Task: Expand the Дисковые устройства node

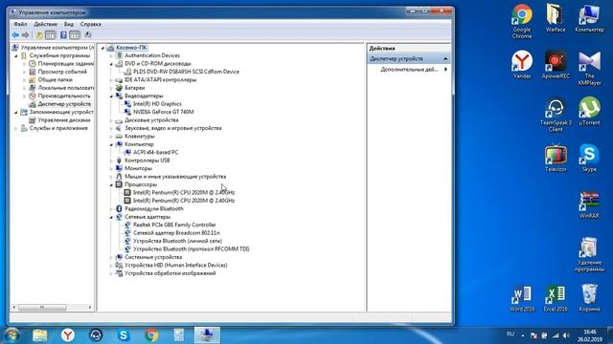Action: tap(111, 120)
